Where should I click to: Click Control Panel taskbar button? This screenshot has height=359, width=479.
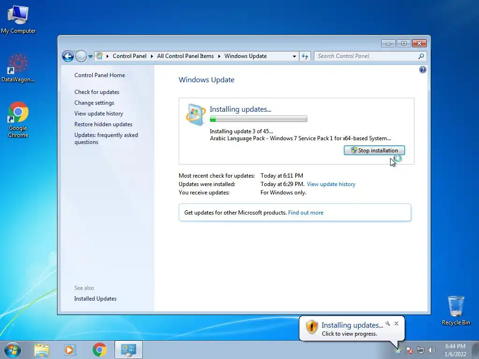click(x=129, y=350)
